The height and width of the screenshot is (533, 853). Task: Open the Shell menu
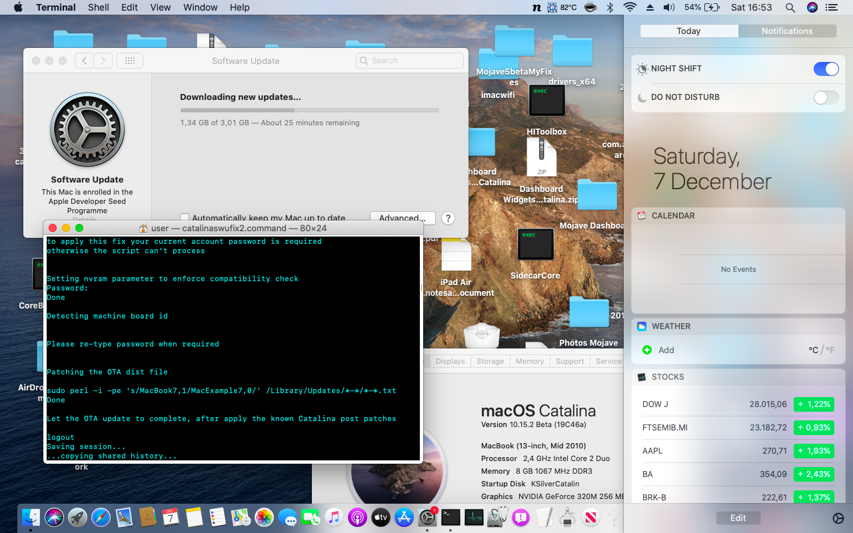point(99,7)
